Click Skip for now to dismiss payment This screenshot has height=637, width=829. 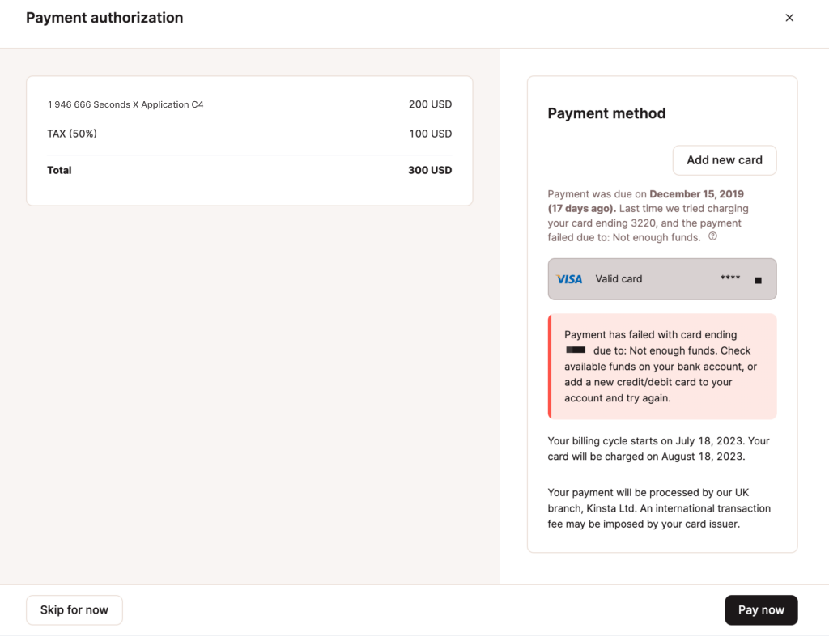(x=74, y=609)
